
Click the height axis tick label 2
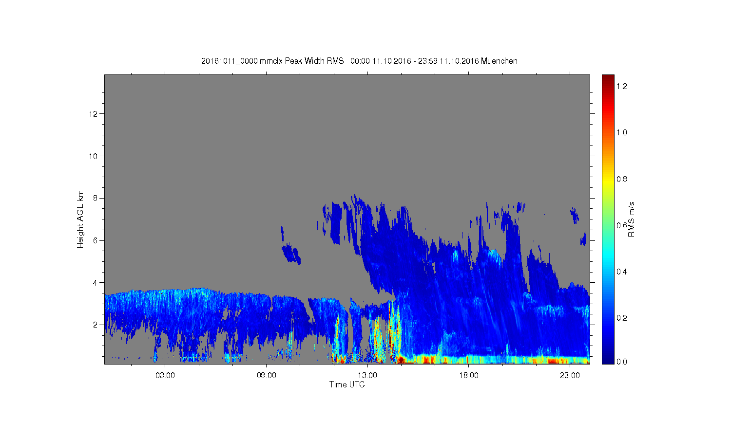pos(96,325)
